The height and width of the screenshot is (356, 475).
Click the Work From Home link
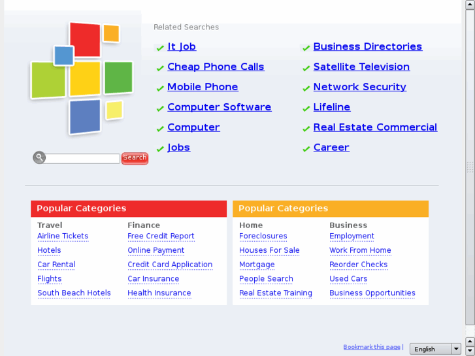(360, 250)
